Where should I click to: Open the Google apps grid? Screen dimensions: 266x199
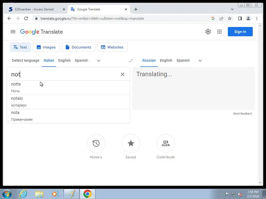pyautogui.click(x=219, y=32)
